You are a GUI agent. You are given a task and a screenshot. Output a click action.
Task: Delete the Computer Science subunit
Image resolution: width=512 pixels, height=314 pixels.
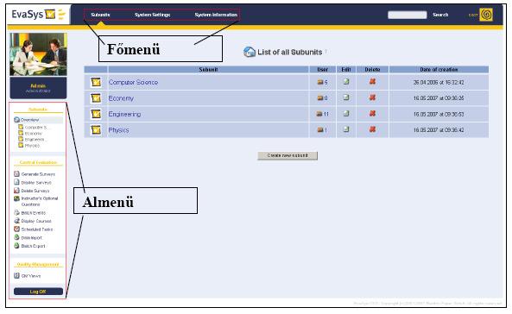click(372, 82)
